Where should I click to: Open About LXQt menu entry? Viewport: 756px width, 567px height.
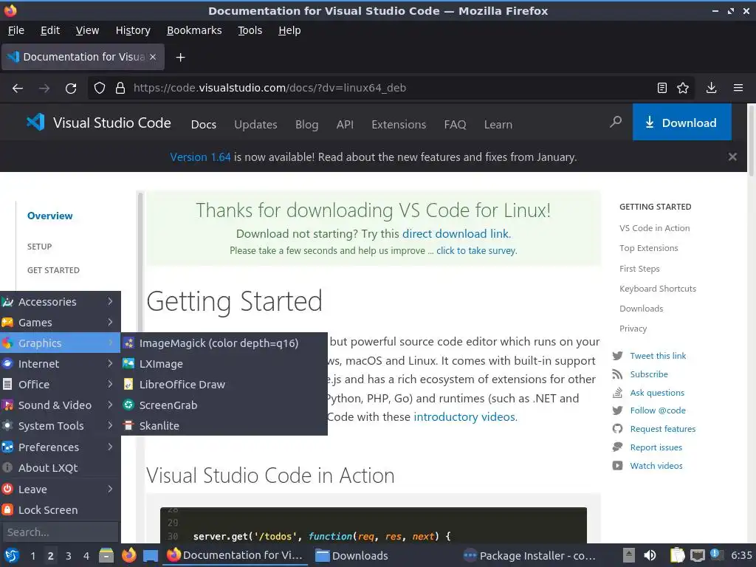(x=61, y=467)
